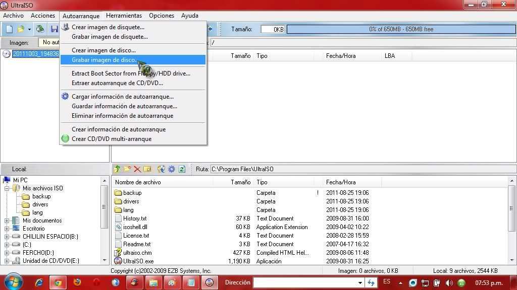This screenshot has width=517, height=290.
Task: Open Google Chrome from the taskbar
Action: click(x=58, y=282)
